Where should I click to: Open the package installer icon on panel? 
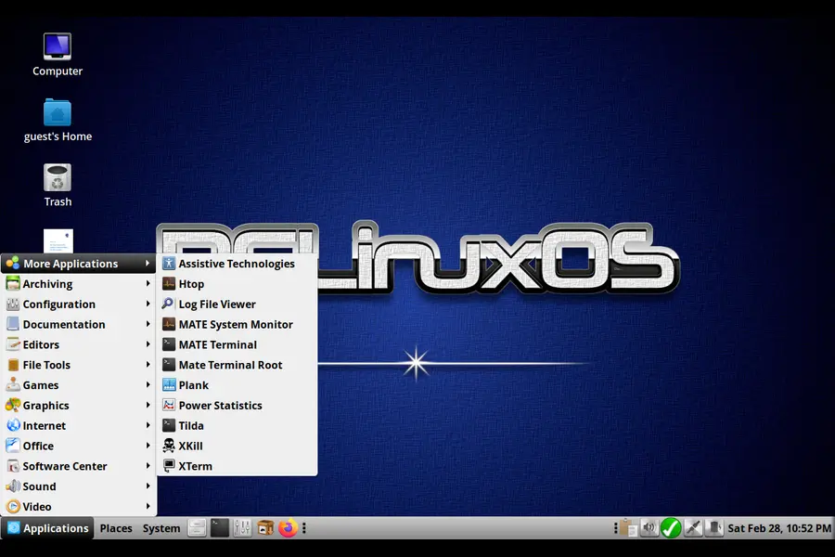(265, 527)
